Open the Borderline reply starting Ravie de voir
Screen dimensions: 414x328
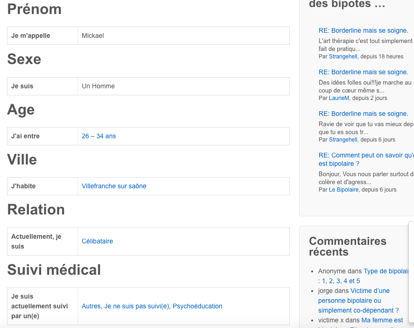click(364, 114)
